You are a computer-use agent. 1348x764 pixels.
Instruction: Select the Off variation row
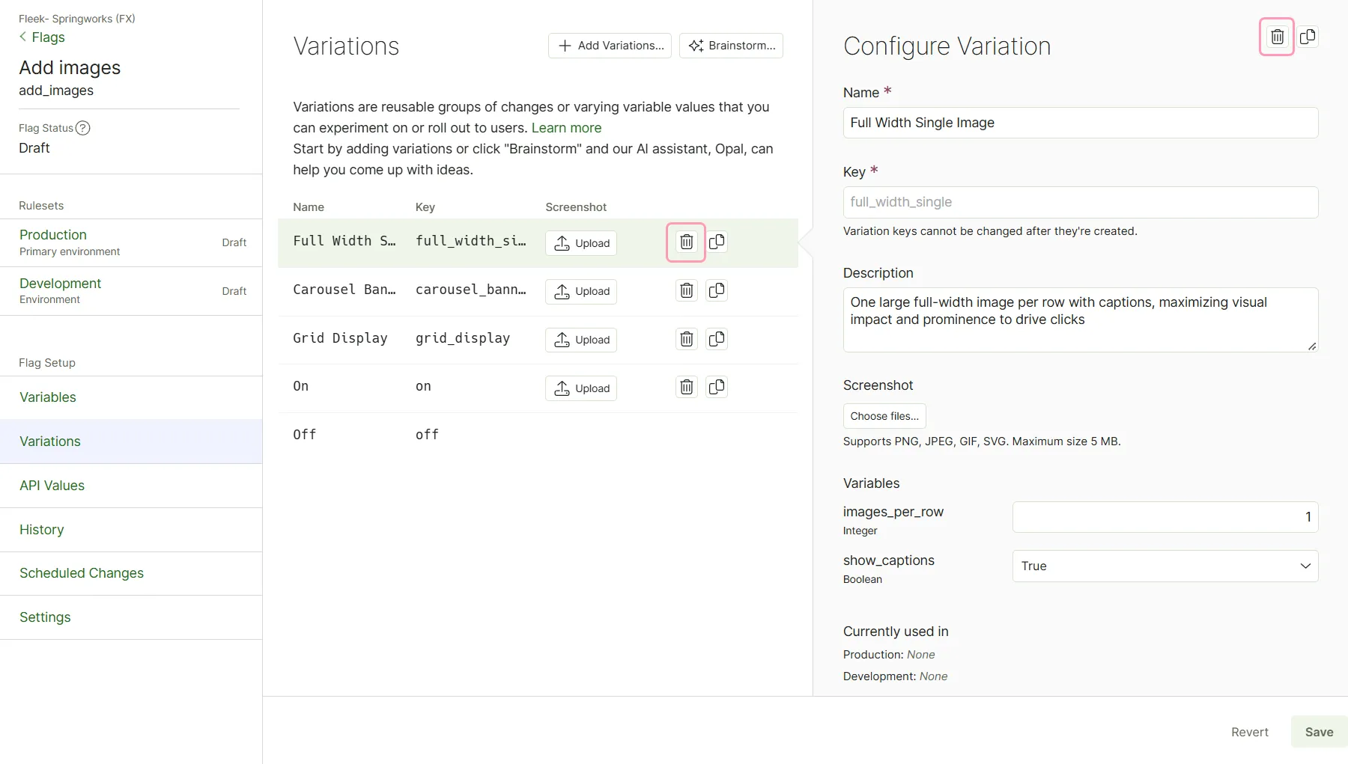pyautogui.click(x=538, y=435)
